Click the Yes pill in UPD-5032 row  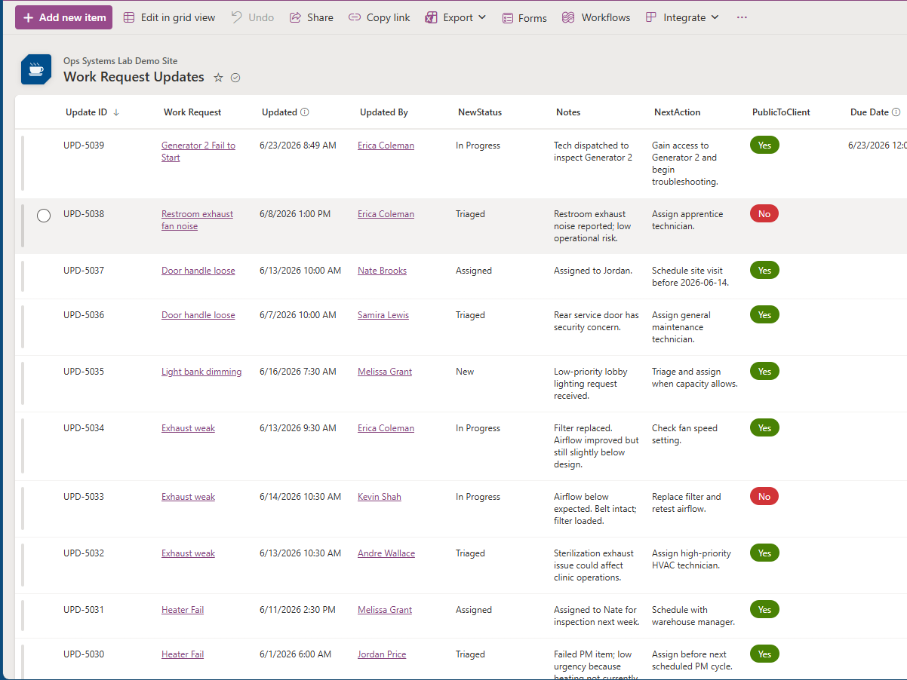click(764, 553)
